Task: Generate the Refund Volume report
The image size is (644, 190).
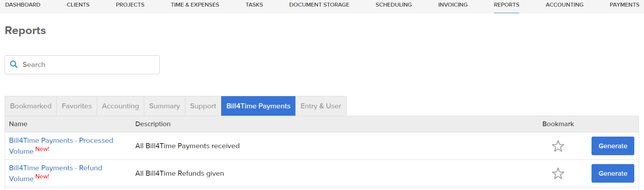Action: click(x=613, y=173)
